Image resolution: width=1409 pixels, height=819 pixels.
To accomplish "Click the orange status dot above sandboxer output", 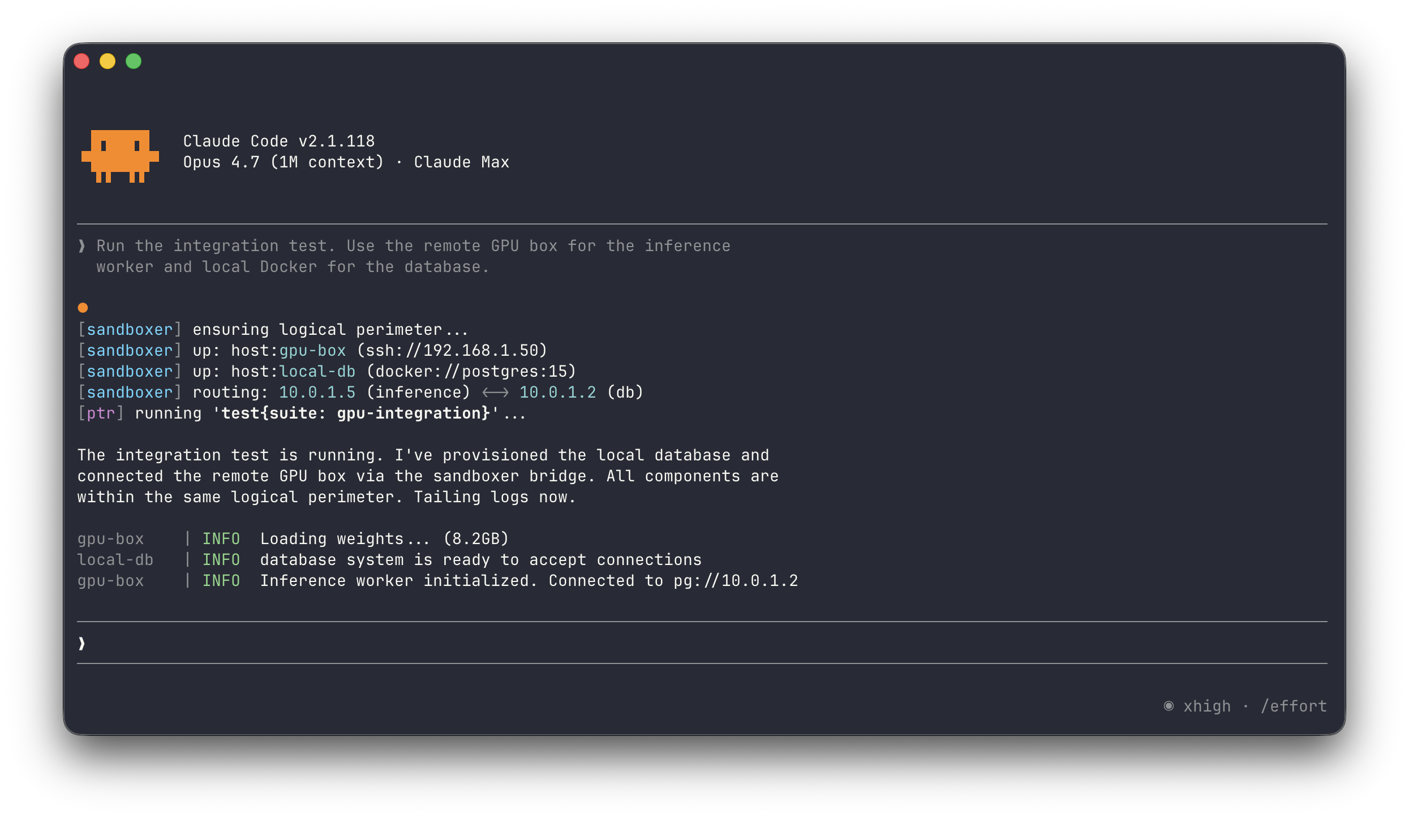I will [x=83, y=308].
